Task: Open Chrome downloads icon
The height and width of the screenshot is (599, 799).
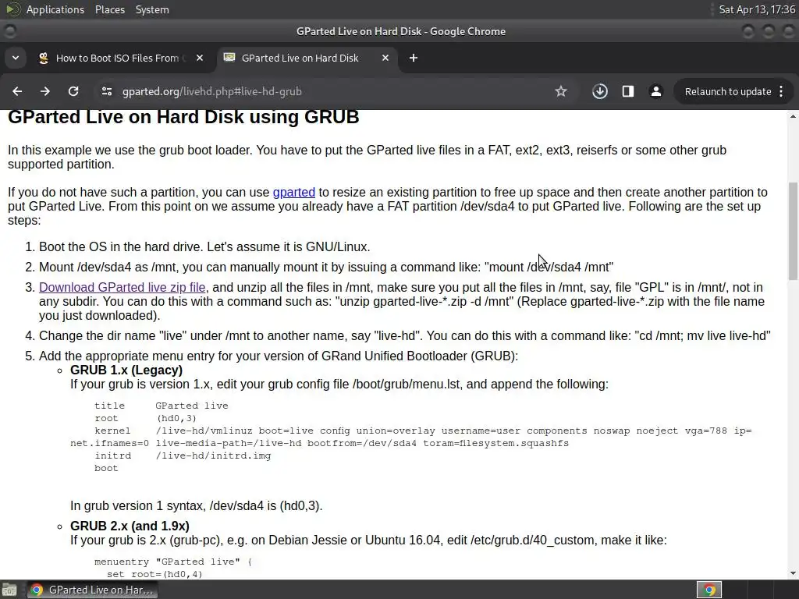Action: (x=600, y=91)
